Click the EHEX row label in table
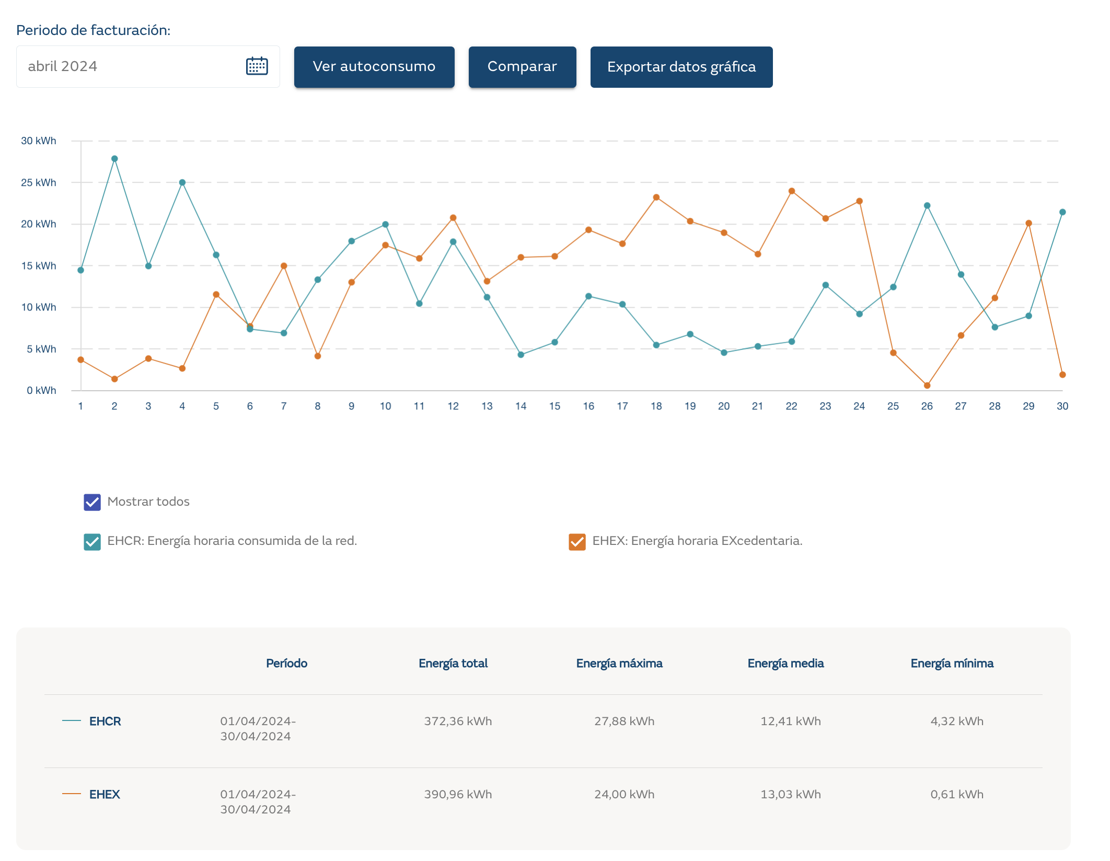Image resolution: width=1110 pixels, height=861 pixels. (105, 795)
